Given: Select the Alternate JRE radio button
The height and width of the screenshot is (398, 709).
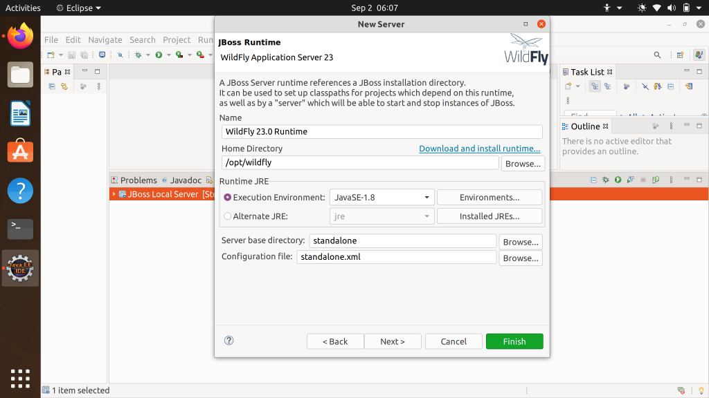Looking at the screenshot, I should (x=228, y=216).
